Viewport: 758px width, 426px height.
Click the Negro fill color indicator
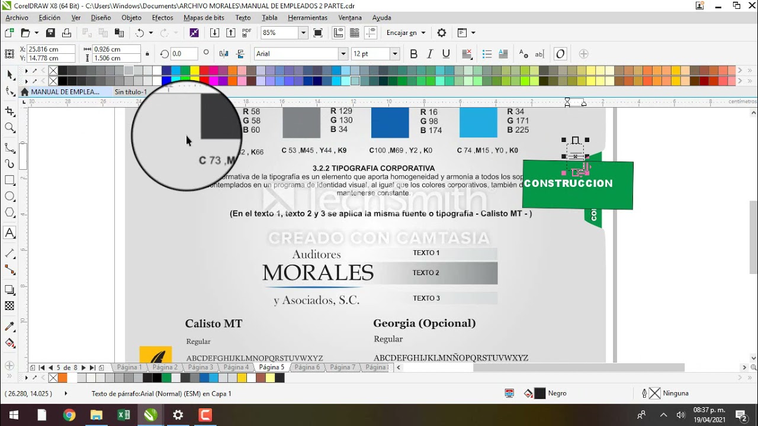539,393
